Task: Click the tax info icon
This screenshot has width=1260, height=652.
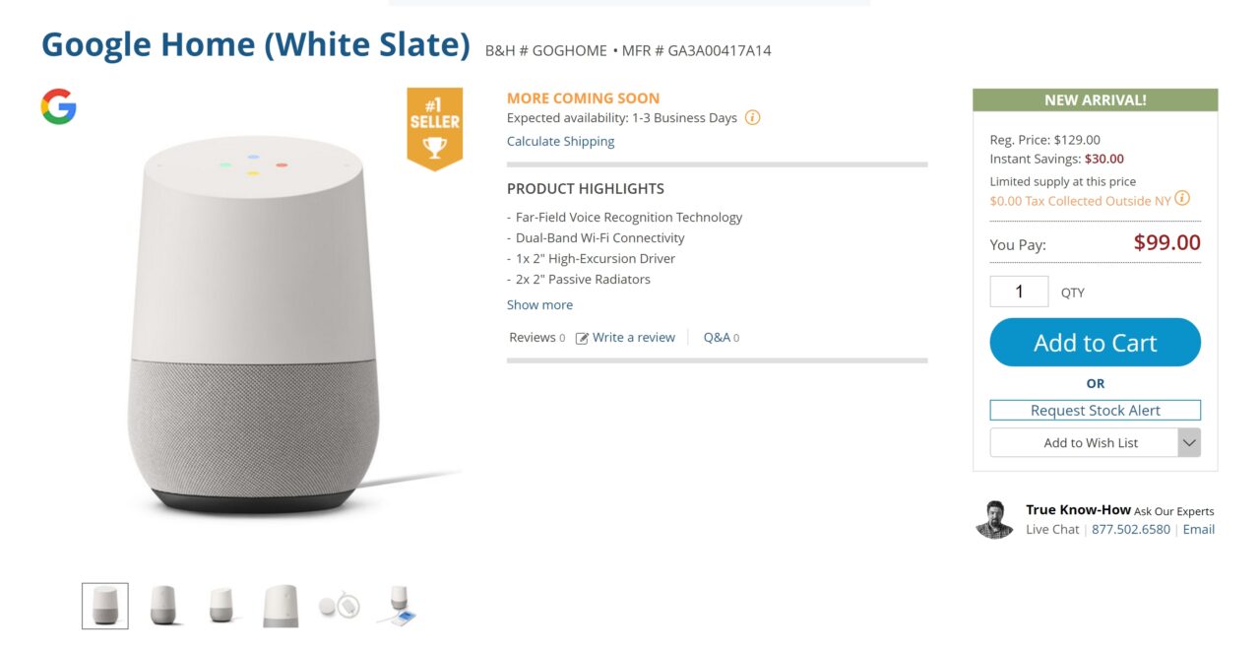Action: 1182,199
